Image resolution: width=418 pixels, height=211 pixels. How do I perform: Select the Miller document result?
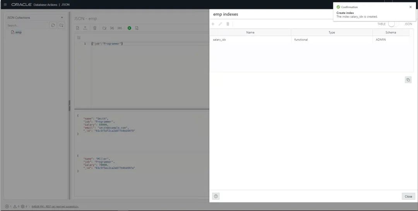click(107, 163)
